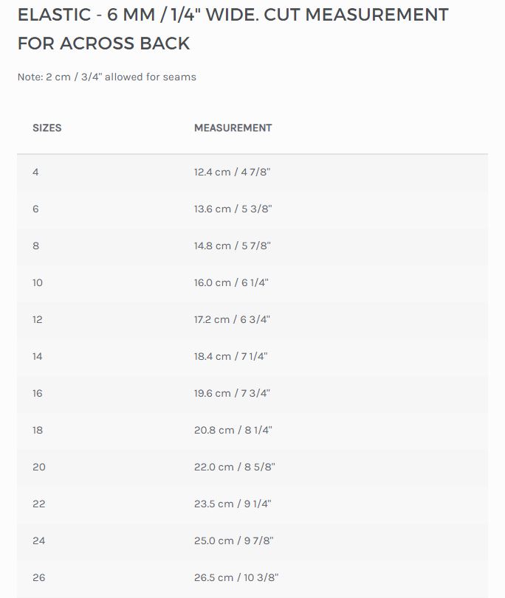Select the size 20 row label

click(39, 467)
